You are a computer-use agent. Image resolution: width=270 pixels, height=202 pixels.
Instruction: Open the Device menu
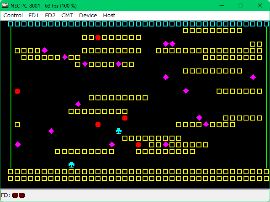coord(88,15)
